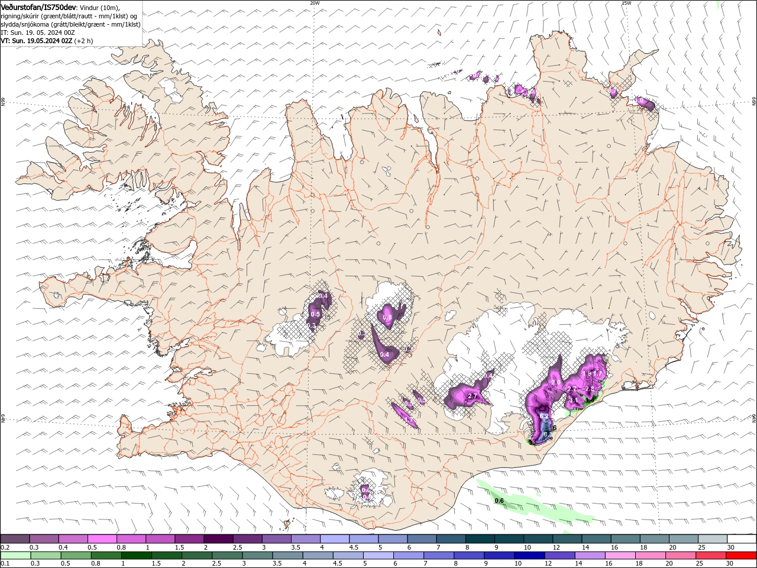The height and width of the screenshot is (568, 757).
Task: Select the light grey swatch labeled 25 in the purple legend
Action: point(713,539)
